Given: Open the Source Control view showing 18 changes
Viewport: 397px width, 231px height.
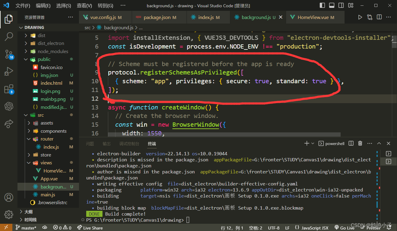Looking at the screenshot, I should 9,54.
